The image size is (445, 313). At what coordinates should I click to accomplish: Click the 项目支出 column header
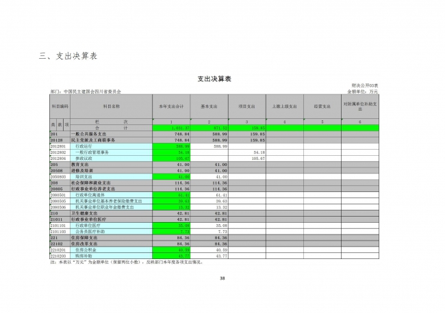(248, 107)
